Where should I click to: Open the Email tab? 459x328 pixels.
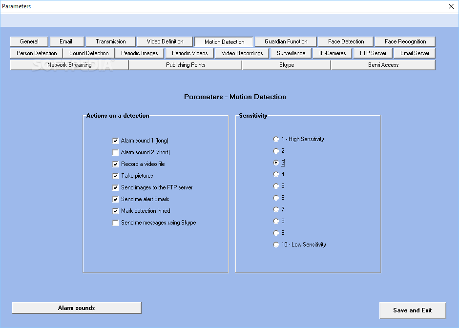coord(67,41)
